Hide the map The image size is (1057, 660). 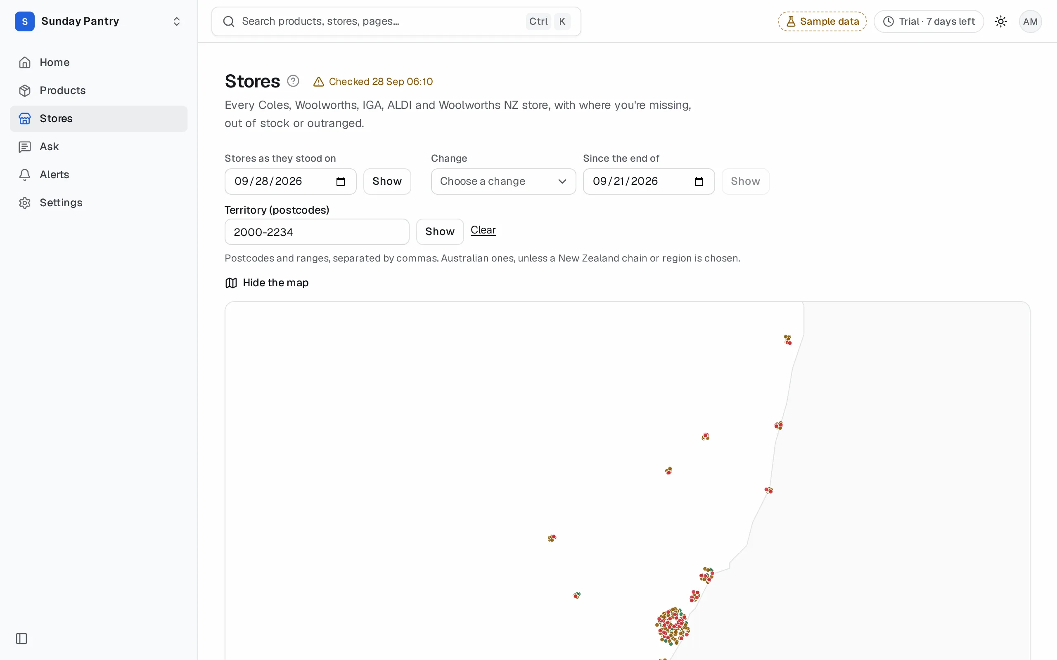[266, 283]
